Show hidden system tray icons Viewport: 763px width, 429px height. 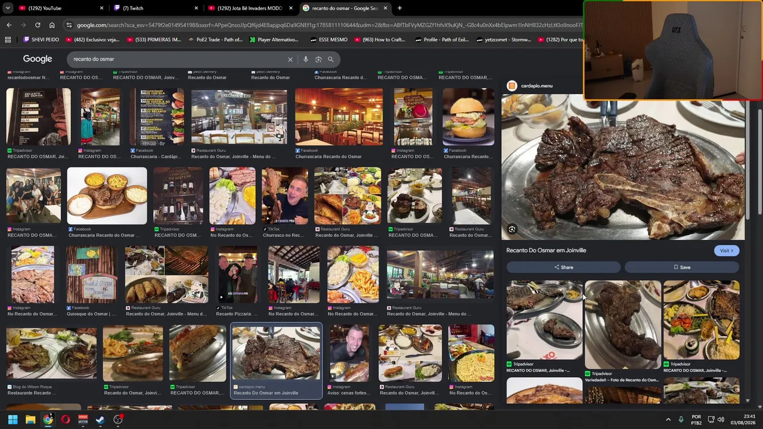(x=668, y=419)
